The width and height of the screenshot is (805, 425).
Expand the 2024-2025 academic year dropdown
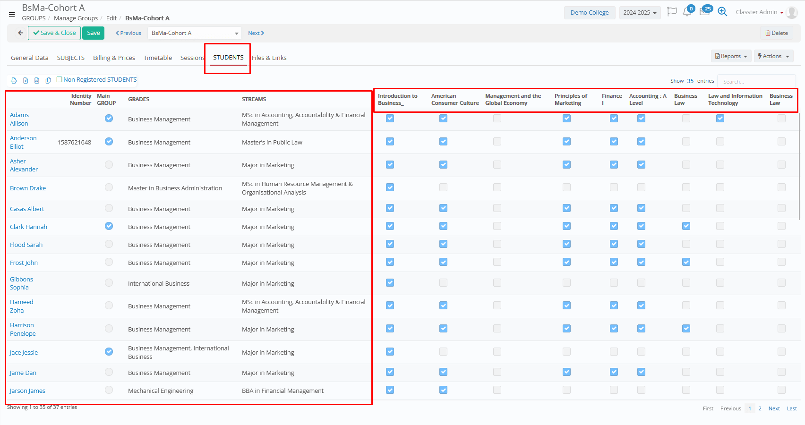pyautogui.click(x=640, y=13)
